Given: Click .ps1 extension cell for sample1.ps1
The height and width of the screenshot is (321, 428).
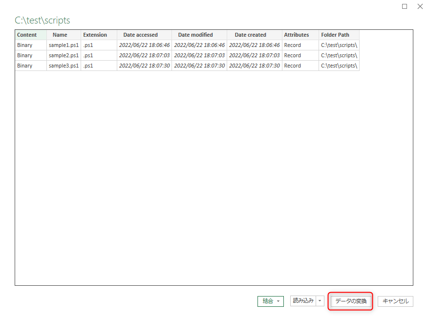Looking at the screenshot, I should (99, 45).
